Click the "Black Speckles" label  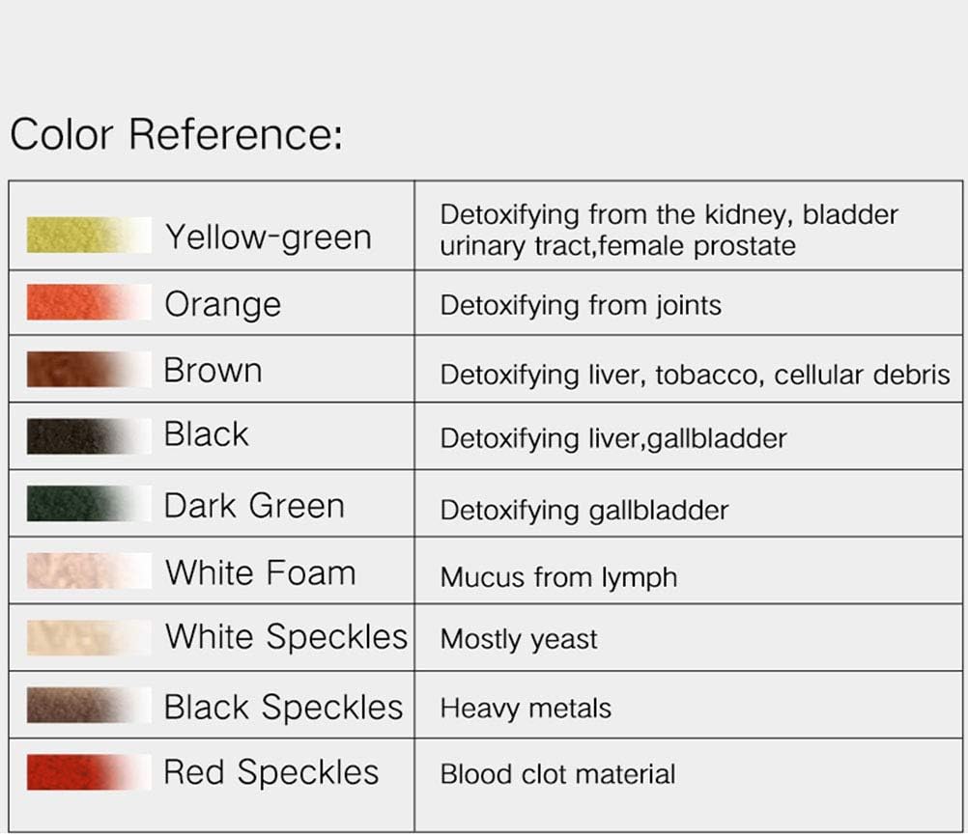pyautogui.click(x=283, y=707)
